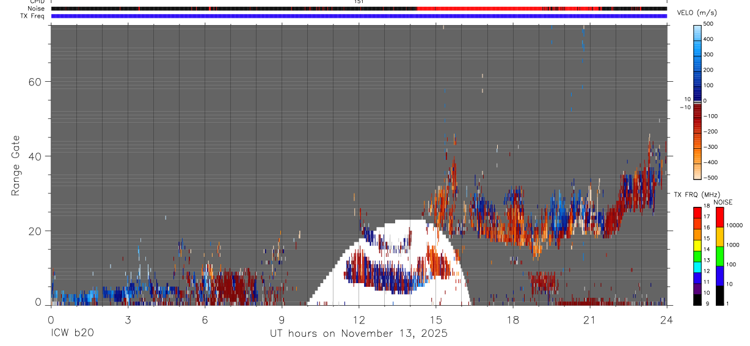Click the velocity scale value 500
Screen dimensions: 750x346
click(708, 24)
